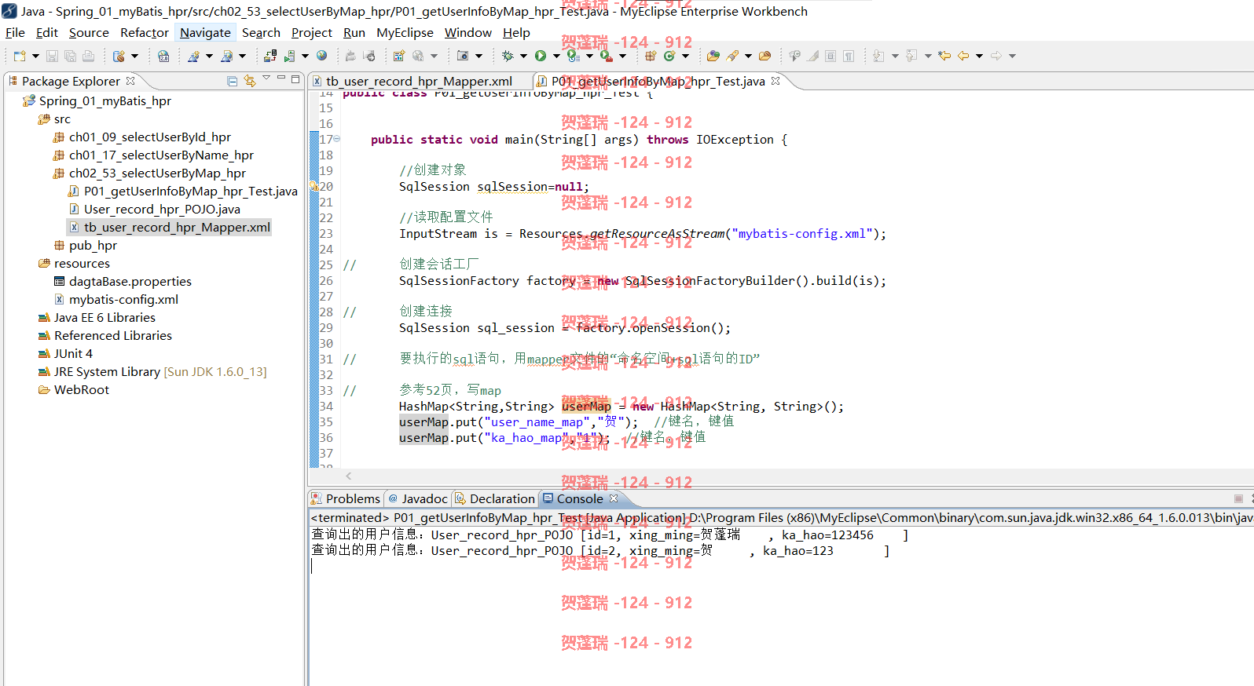Screen dimensions: 1254x686
Task: Click the Previous Annotation toolbar icon
Action: [x=911, y=56]
